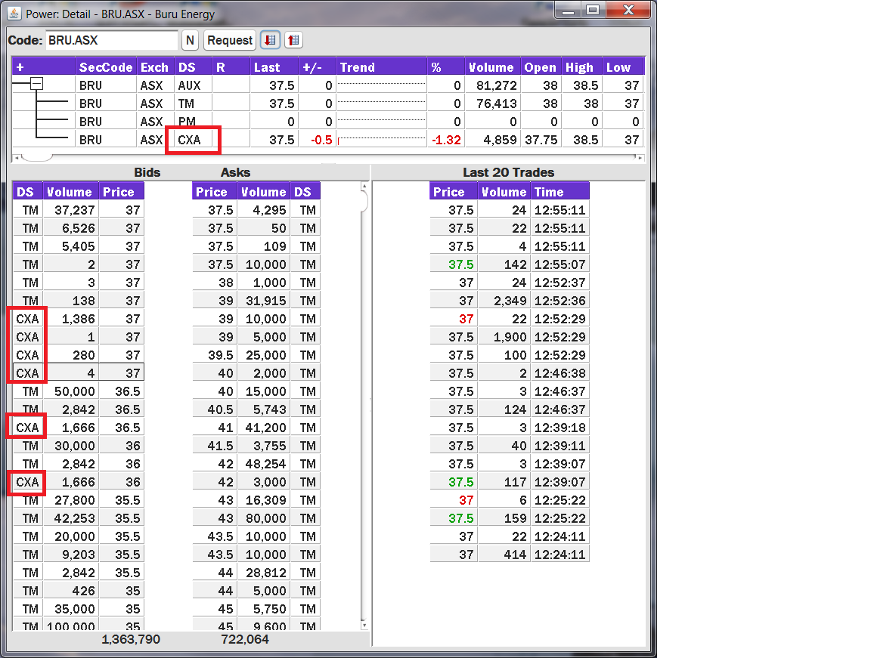Click the Low column header

click(623, 67)
